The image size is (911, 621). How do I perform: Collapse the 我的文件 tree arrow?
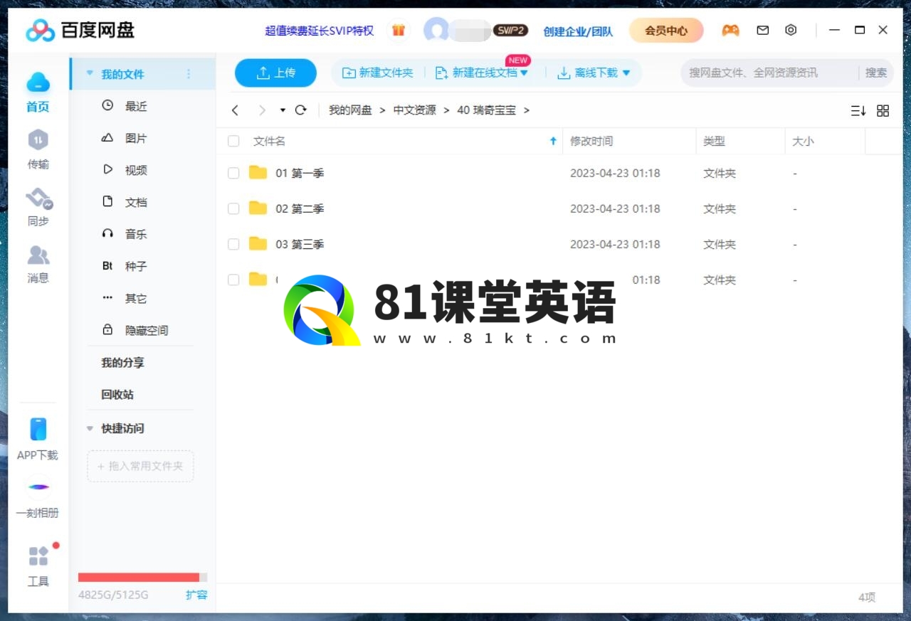pyautogui.click(x=90, y=73)
